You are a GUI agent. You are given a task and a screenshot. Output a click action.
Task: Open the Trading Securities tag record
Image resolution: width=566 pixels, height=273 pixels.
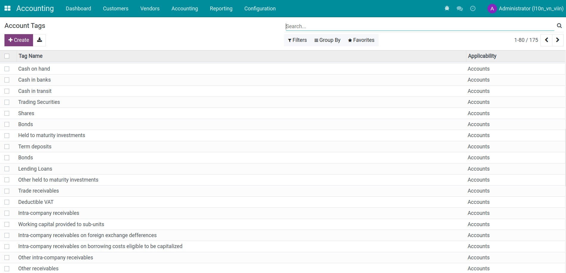39,102
